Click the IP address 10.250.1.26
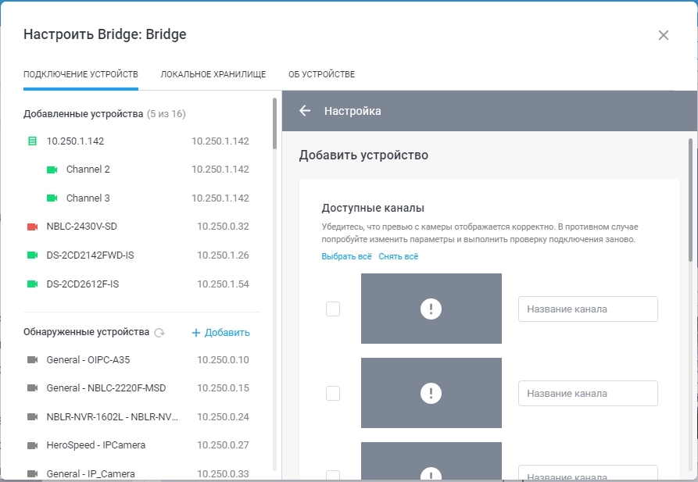This screenshot has width=698, height=482. (223, 255)
